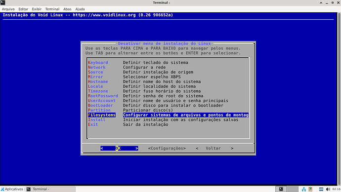Select the Mirror installer option

click(95, 77)
